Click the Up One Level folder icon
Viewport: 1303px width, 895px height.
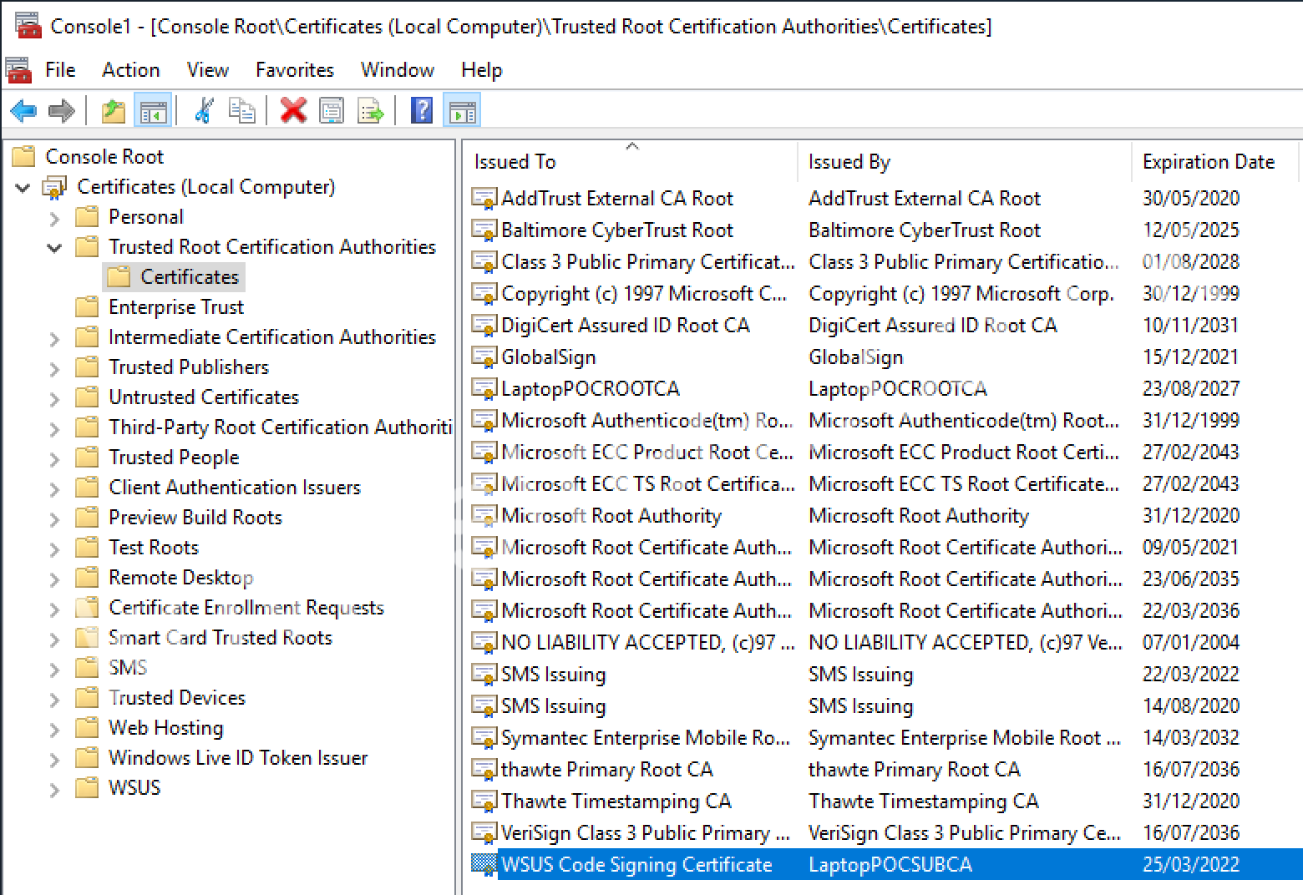tap(113, 110)
